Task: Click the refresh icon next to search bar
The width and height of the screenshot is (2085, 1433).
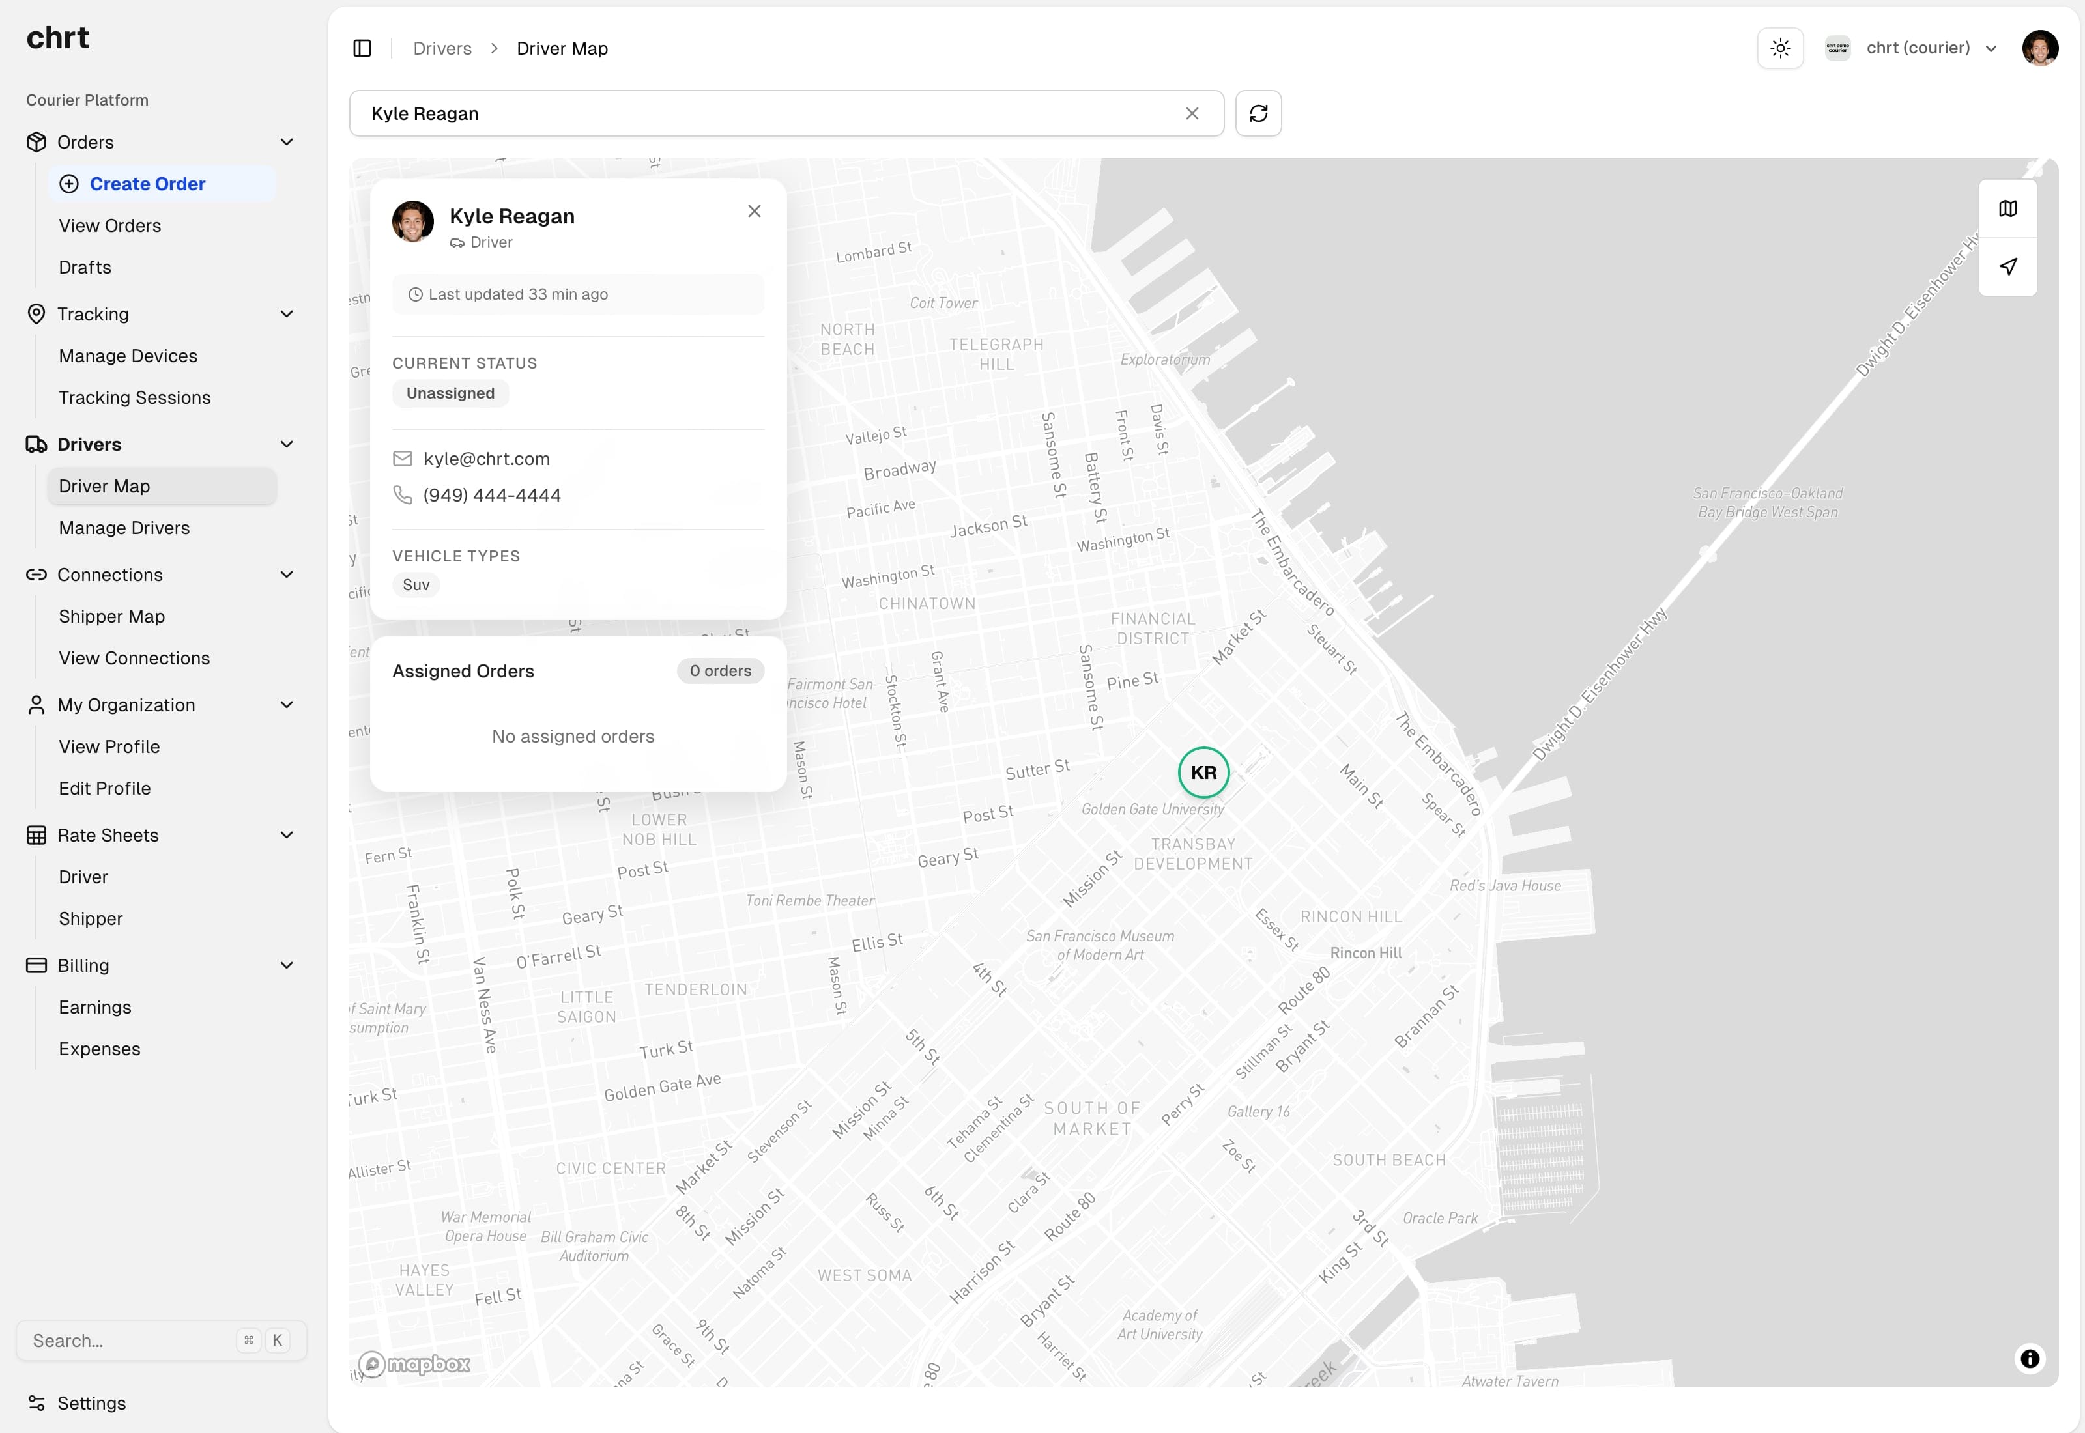Action: (x=1258, y=113)
